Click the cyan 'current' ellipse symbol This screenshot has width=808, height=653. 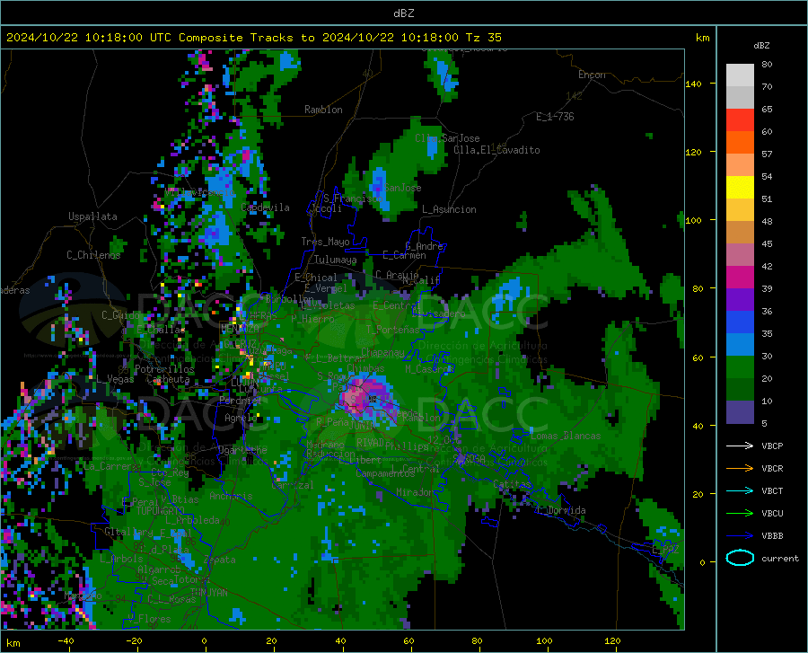tap(740, 558)
